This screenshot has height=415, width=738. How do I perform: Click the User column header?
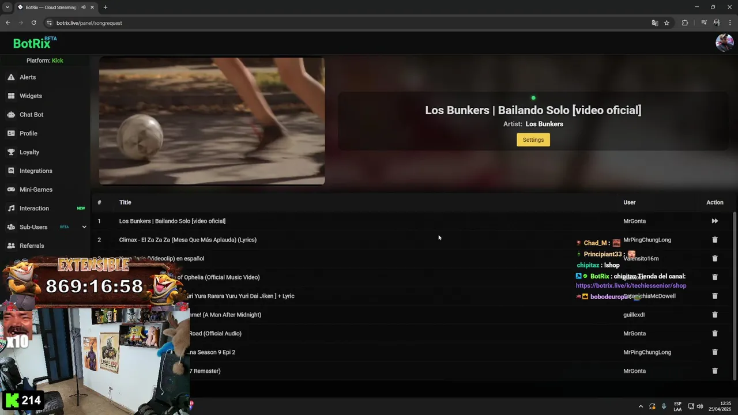tap(629, 202)
